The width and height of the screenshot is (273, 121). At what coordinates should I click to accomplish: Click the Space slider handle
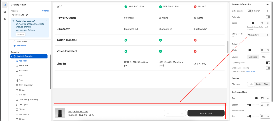point(253,23)
